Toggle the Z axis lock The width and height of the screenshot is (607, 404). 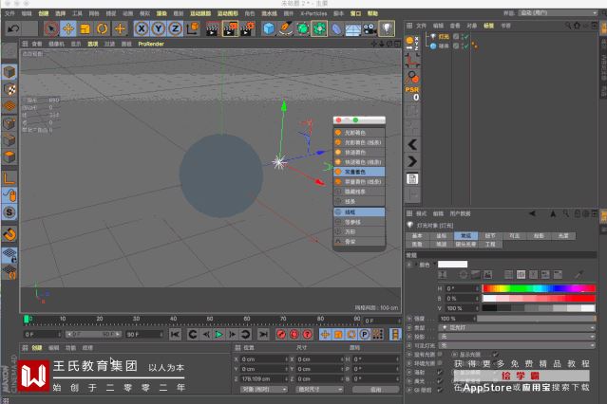pyautogui.click(x=176, y=29)
